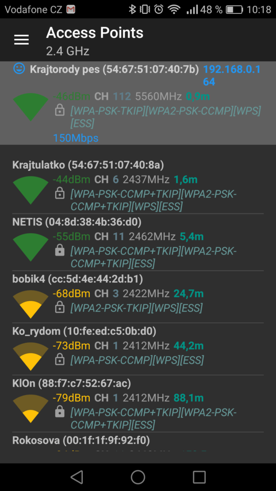Tap the lock icon for NETIS
The height and width of the screenshot is (491, 276).
coord(59,250)
